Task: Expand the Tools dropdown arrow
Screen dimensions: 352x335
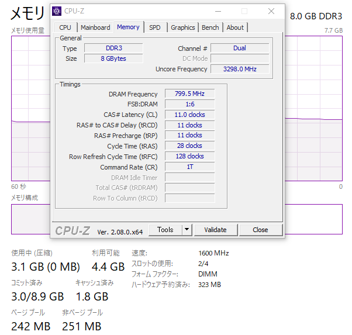Action: tap(187, 230)
